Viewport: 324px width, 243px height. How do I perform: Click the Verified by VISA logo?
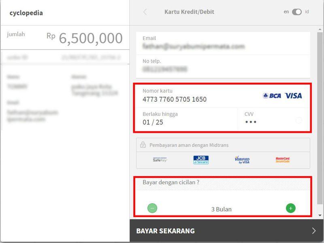242,160
